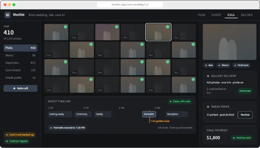The image size is (260, 148).
Task: Switch to the SHOOT tab
Action: (x=216, y=15)
